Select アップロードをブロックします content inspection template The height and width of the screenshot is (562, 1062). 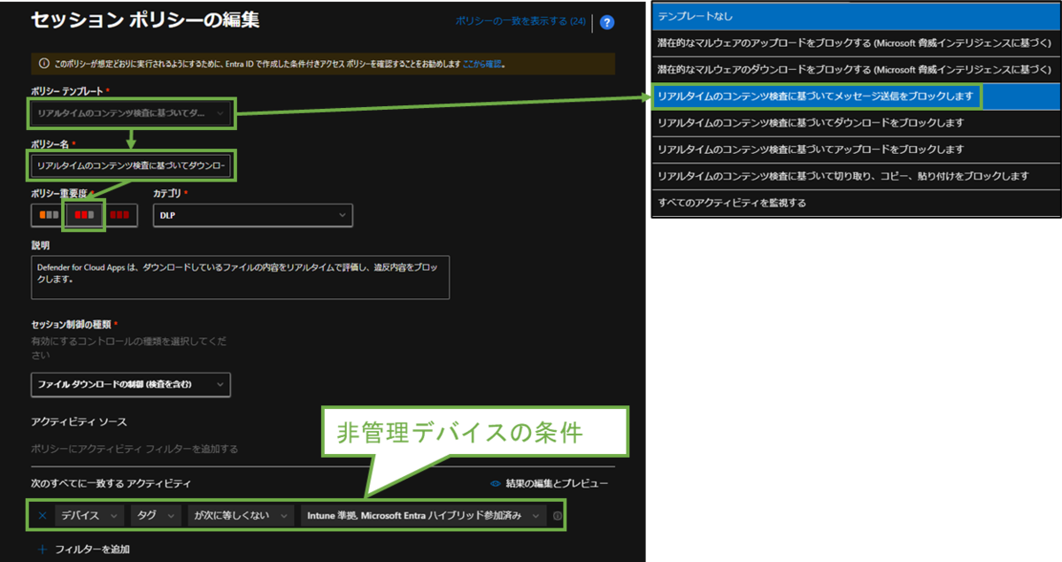pos(856,149)
